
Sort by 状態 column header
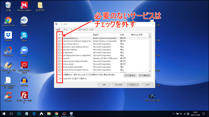[124, 35]
